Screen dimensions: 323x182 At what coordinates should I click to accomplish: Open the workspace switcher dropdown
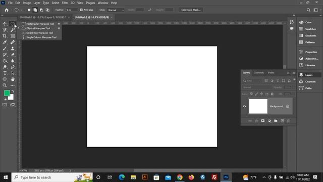click(x=316, y=10)
